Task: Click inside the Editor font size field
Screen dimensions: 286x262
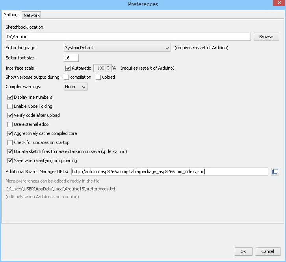Action: tap(71, 58)
